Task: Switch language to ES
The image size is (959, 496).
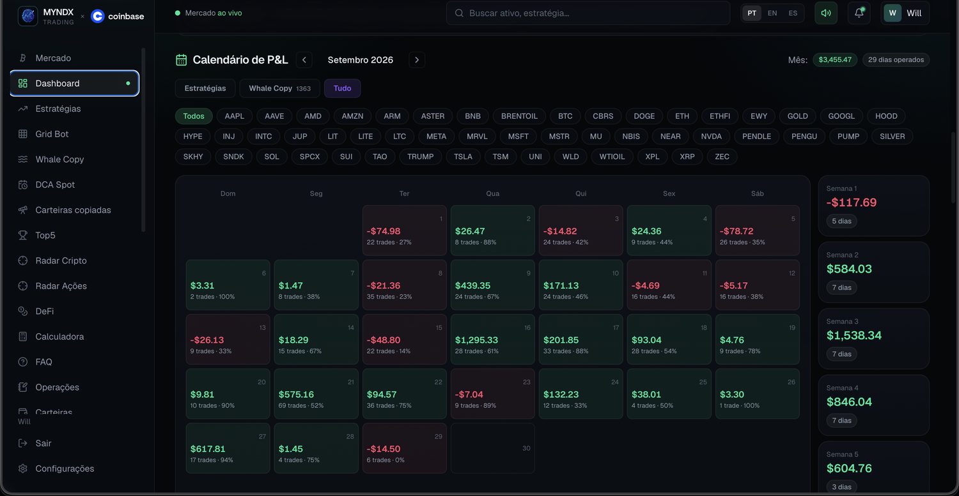Action: click(793, 13)
